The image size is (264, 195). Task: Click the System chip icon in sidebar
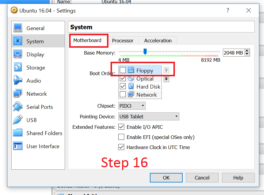(x=18, y=41)
